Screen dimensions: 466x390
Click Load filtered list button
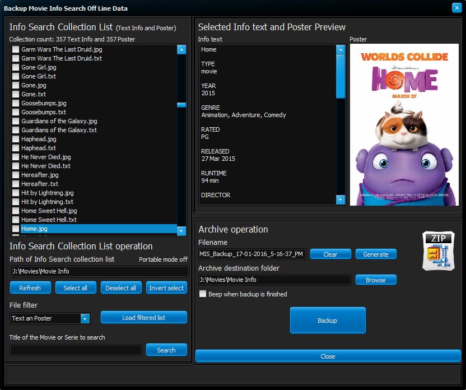144,318
